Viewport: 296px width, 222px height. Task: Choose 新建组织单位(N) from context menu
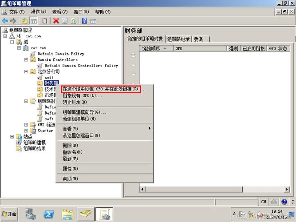point(105,119)
